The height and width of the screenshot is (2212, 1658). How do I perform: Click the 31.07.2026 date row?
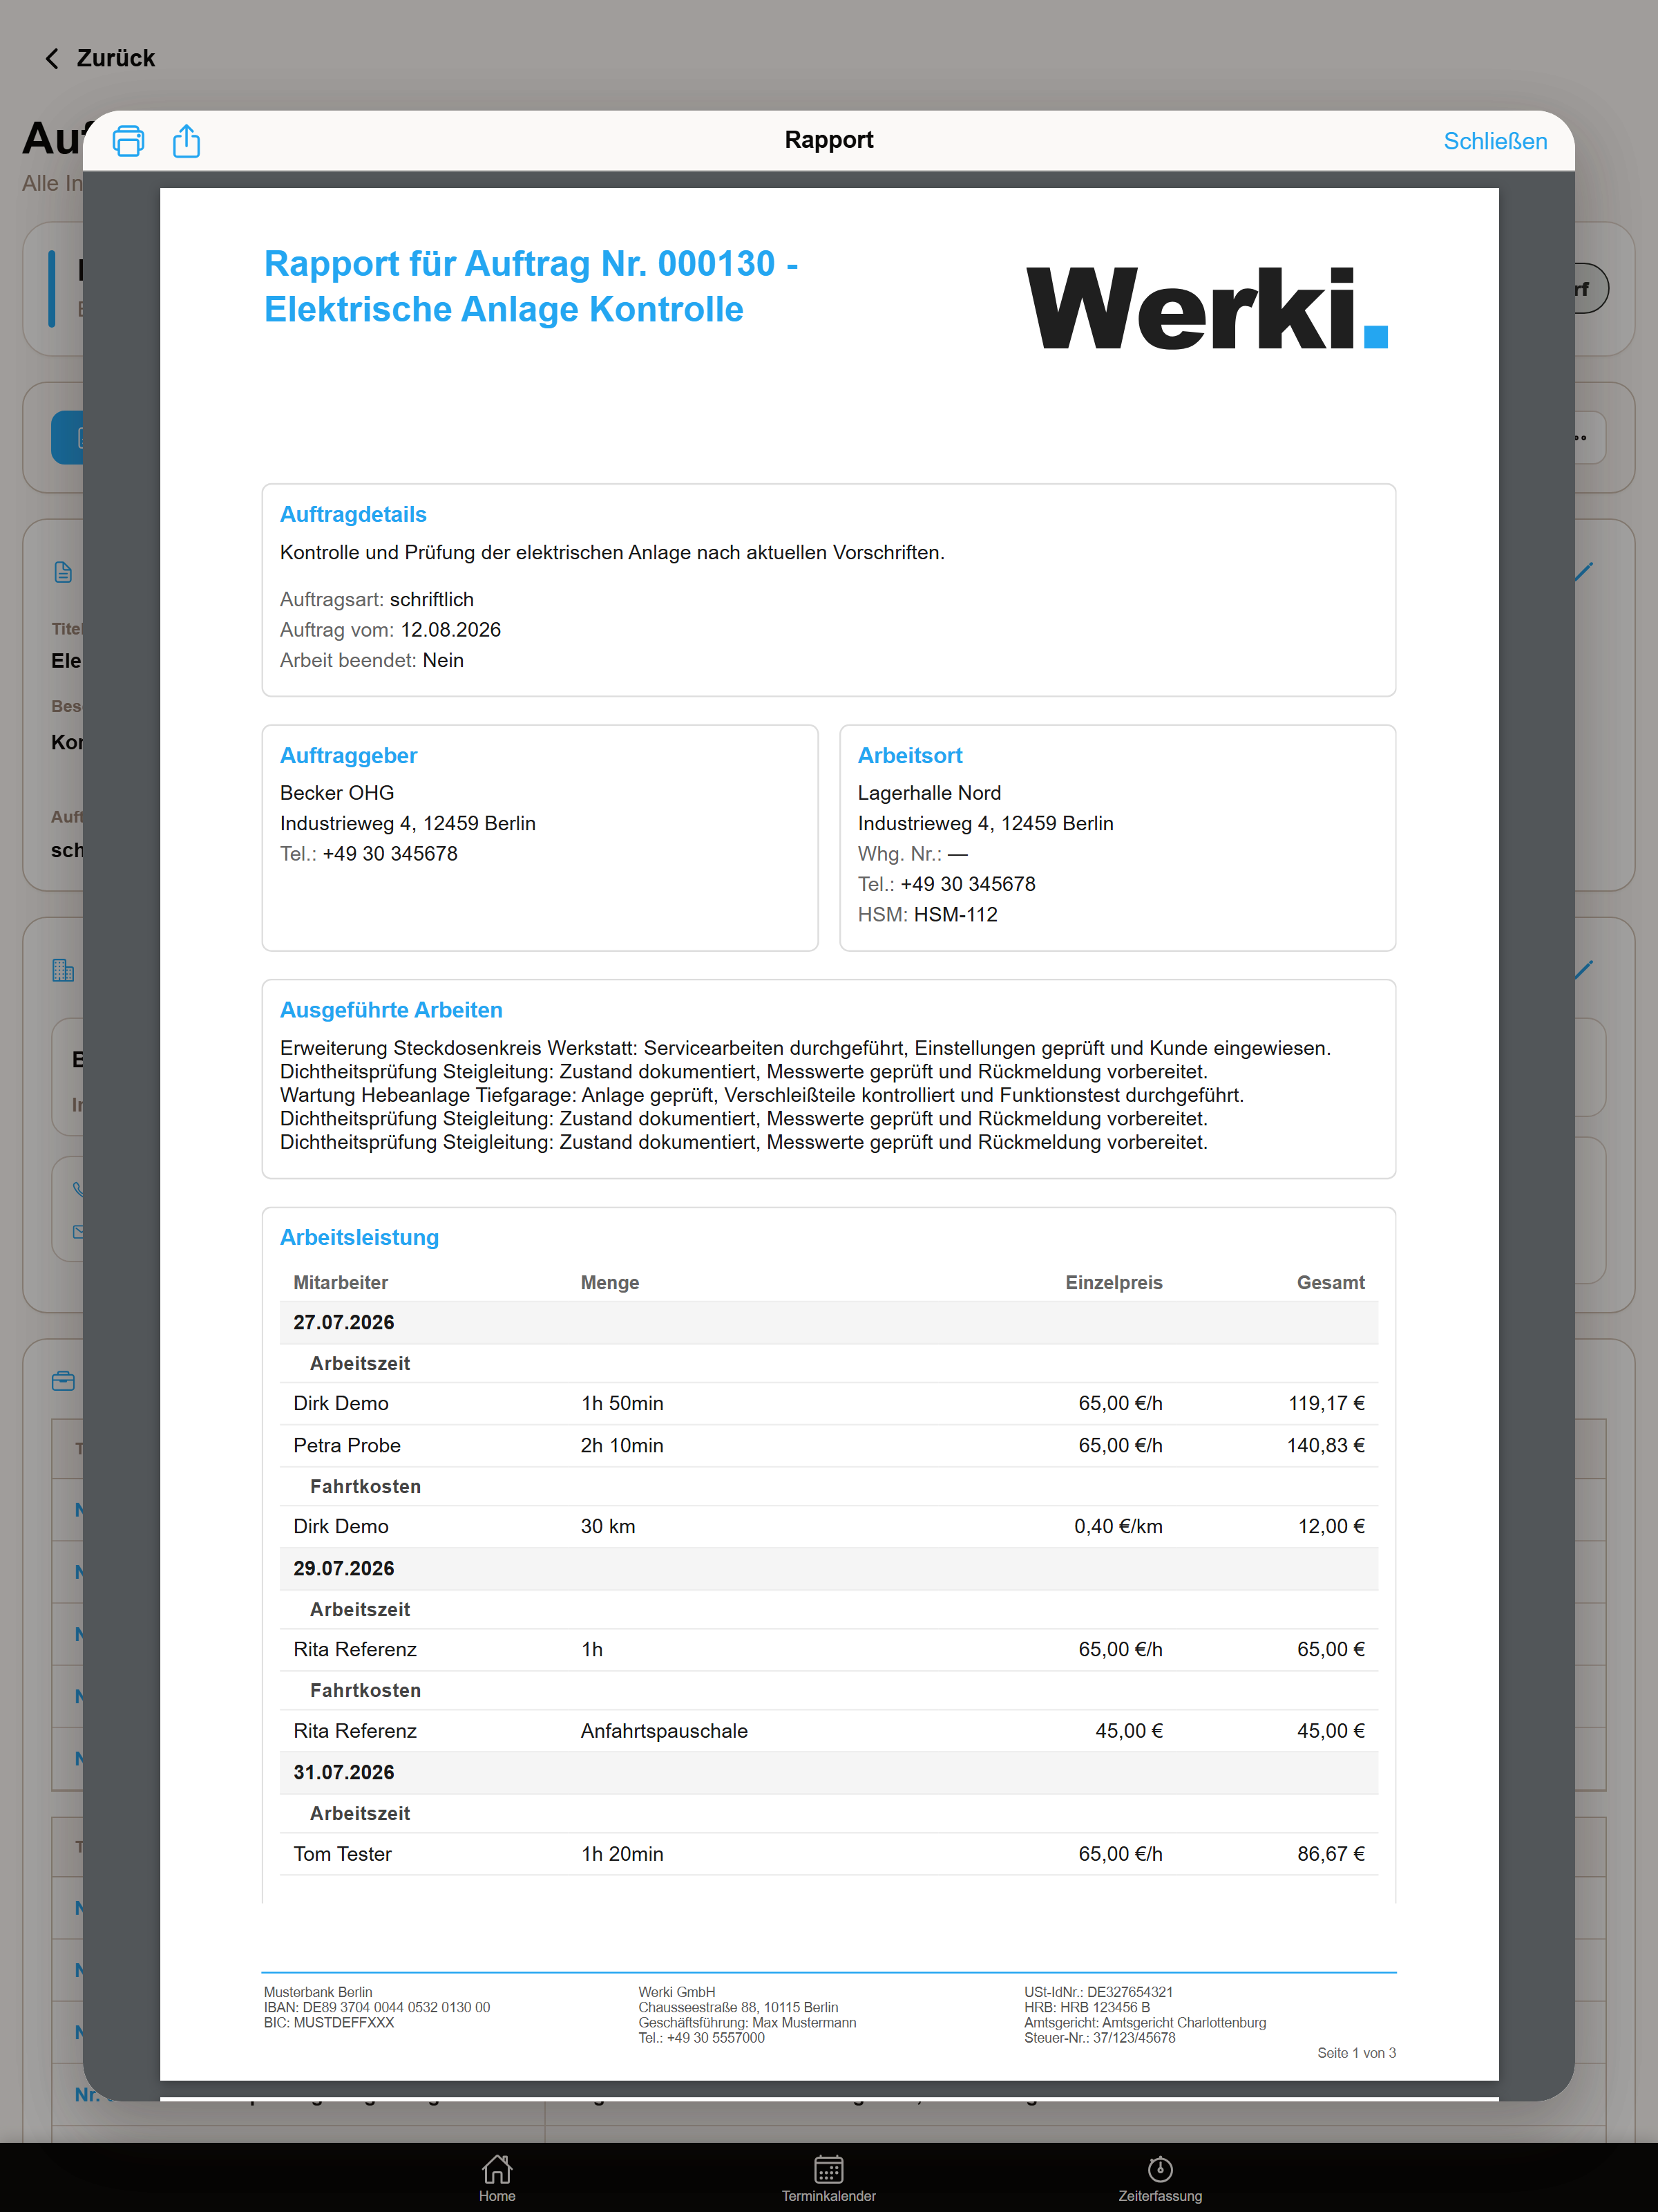(x=828, y=1772)
